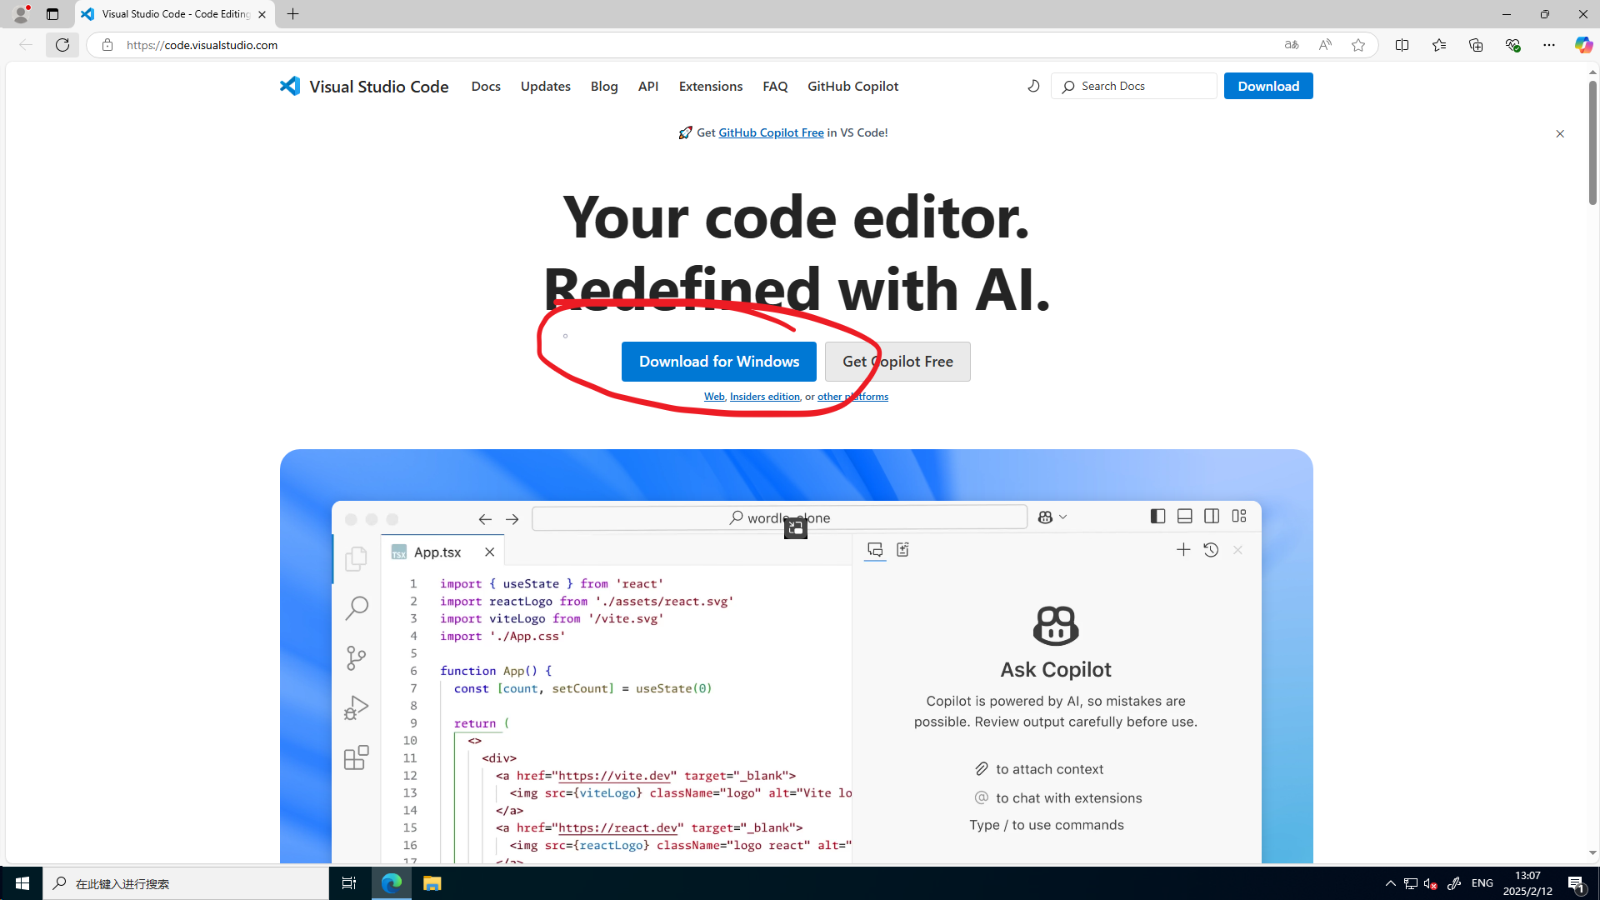
Task: Click the Copilot chat icon in panel
Action: [x=875, y=549]
